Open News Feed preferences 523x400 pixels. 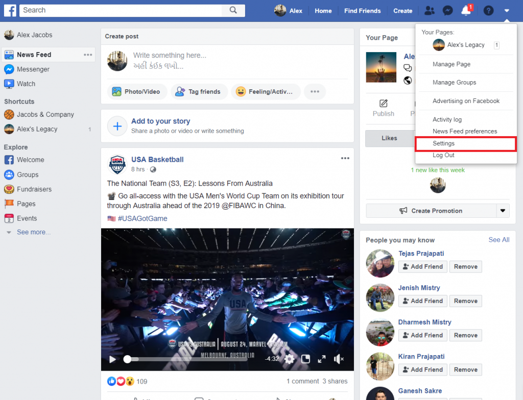(466, 131)
